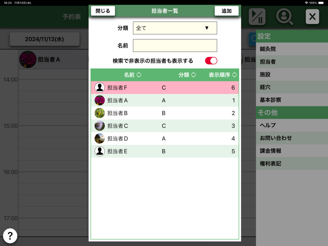This screenshot has width=328, height=246.
Task: Click 担当者F default silhouette avatar
Action: pyautogui.click(x=100, y=87)
